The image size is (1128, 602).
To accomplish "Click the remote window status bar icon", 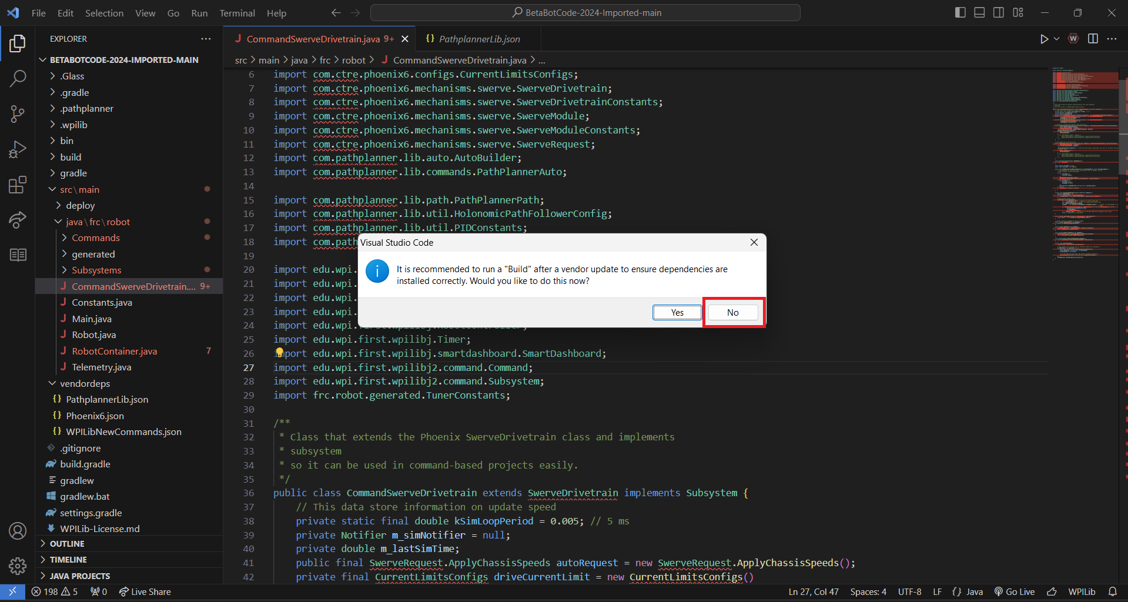I will [x=12, y=591].
